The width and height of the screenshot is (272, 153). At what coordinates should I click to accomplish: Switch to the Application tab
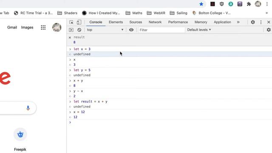pyautogui.click(x=222, y=22)
